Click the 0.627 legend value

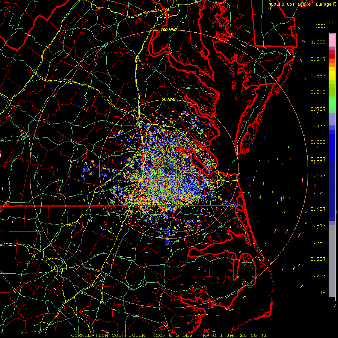(x=318, y=159)
